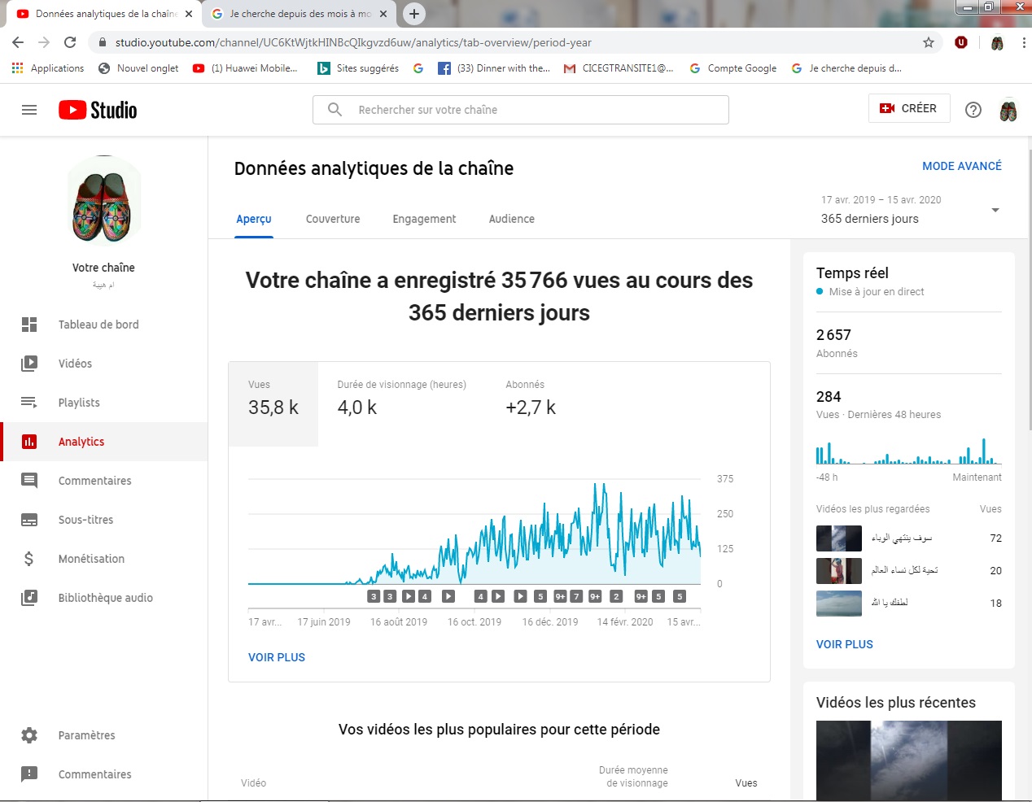Click the top most-watched video thumbnail
Image resolution: width=1032 pixels, height=802 pixels.
[838, 538]
